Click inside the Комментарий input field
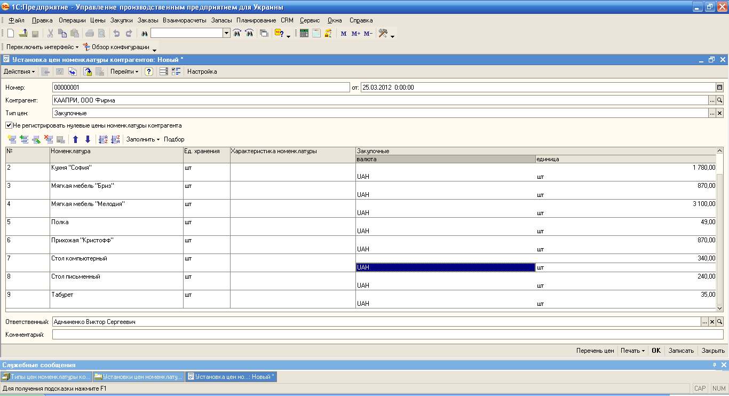 (387, 335)
